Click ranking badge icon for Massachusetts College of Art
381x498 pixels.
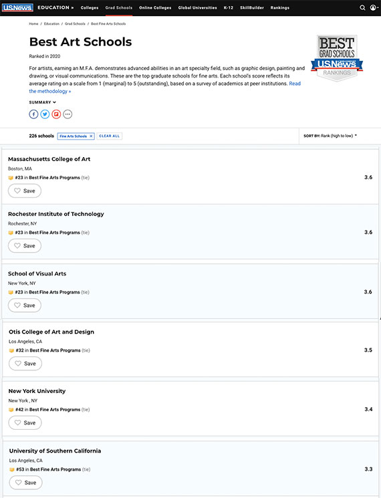11,178
